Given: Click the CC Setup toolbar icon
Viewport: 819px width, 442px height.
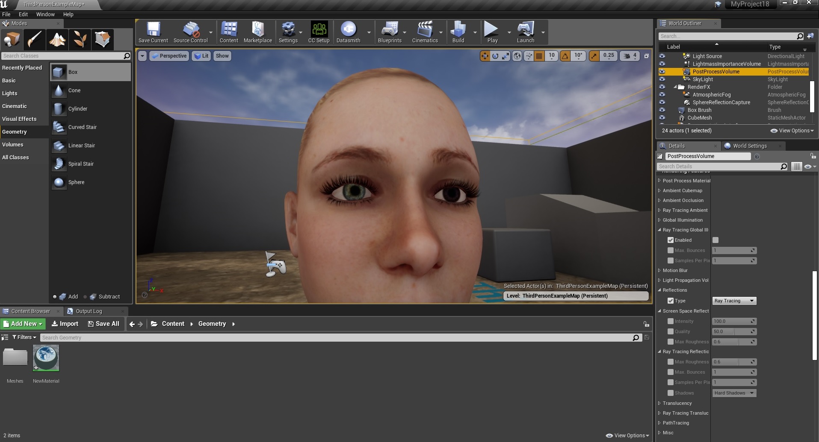Looking at the screenshot, I should point(319,32).
